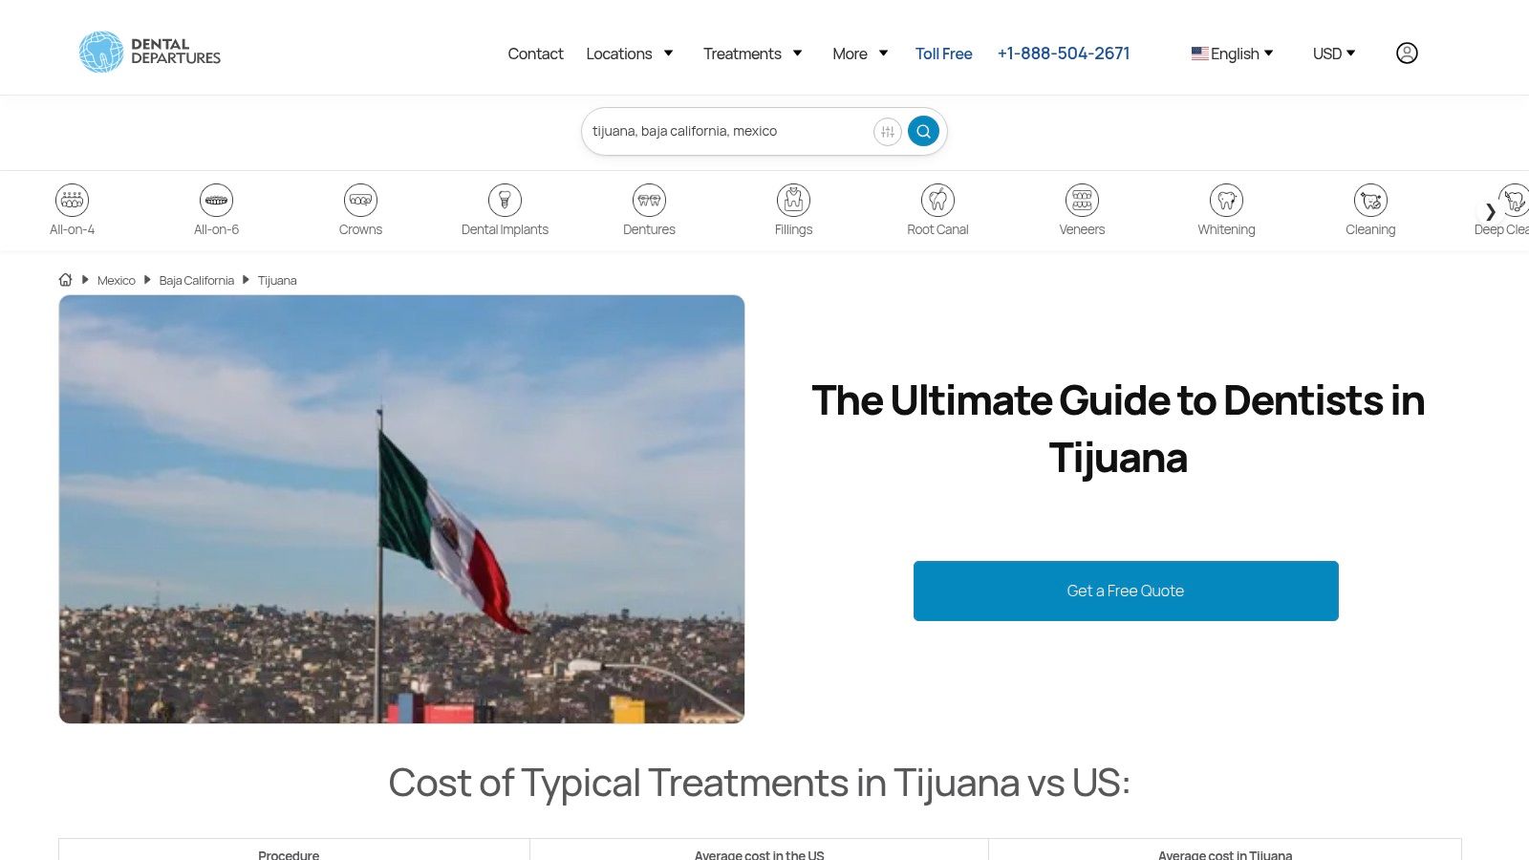The width and height of the screenshot is (1529, 860).
Task: Click the home icon in breadcrumb
Action: [x=65, y=280]
